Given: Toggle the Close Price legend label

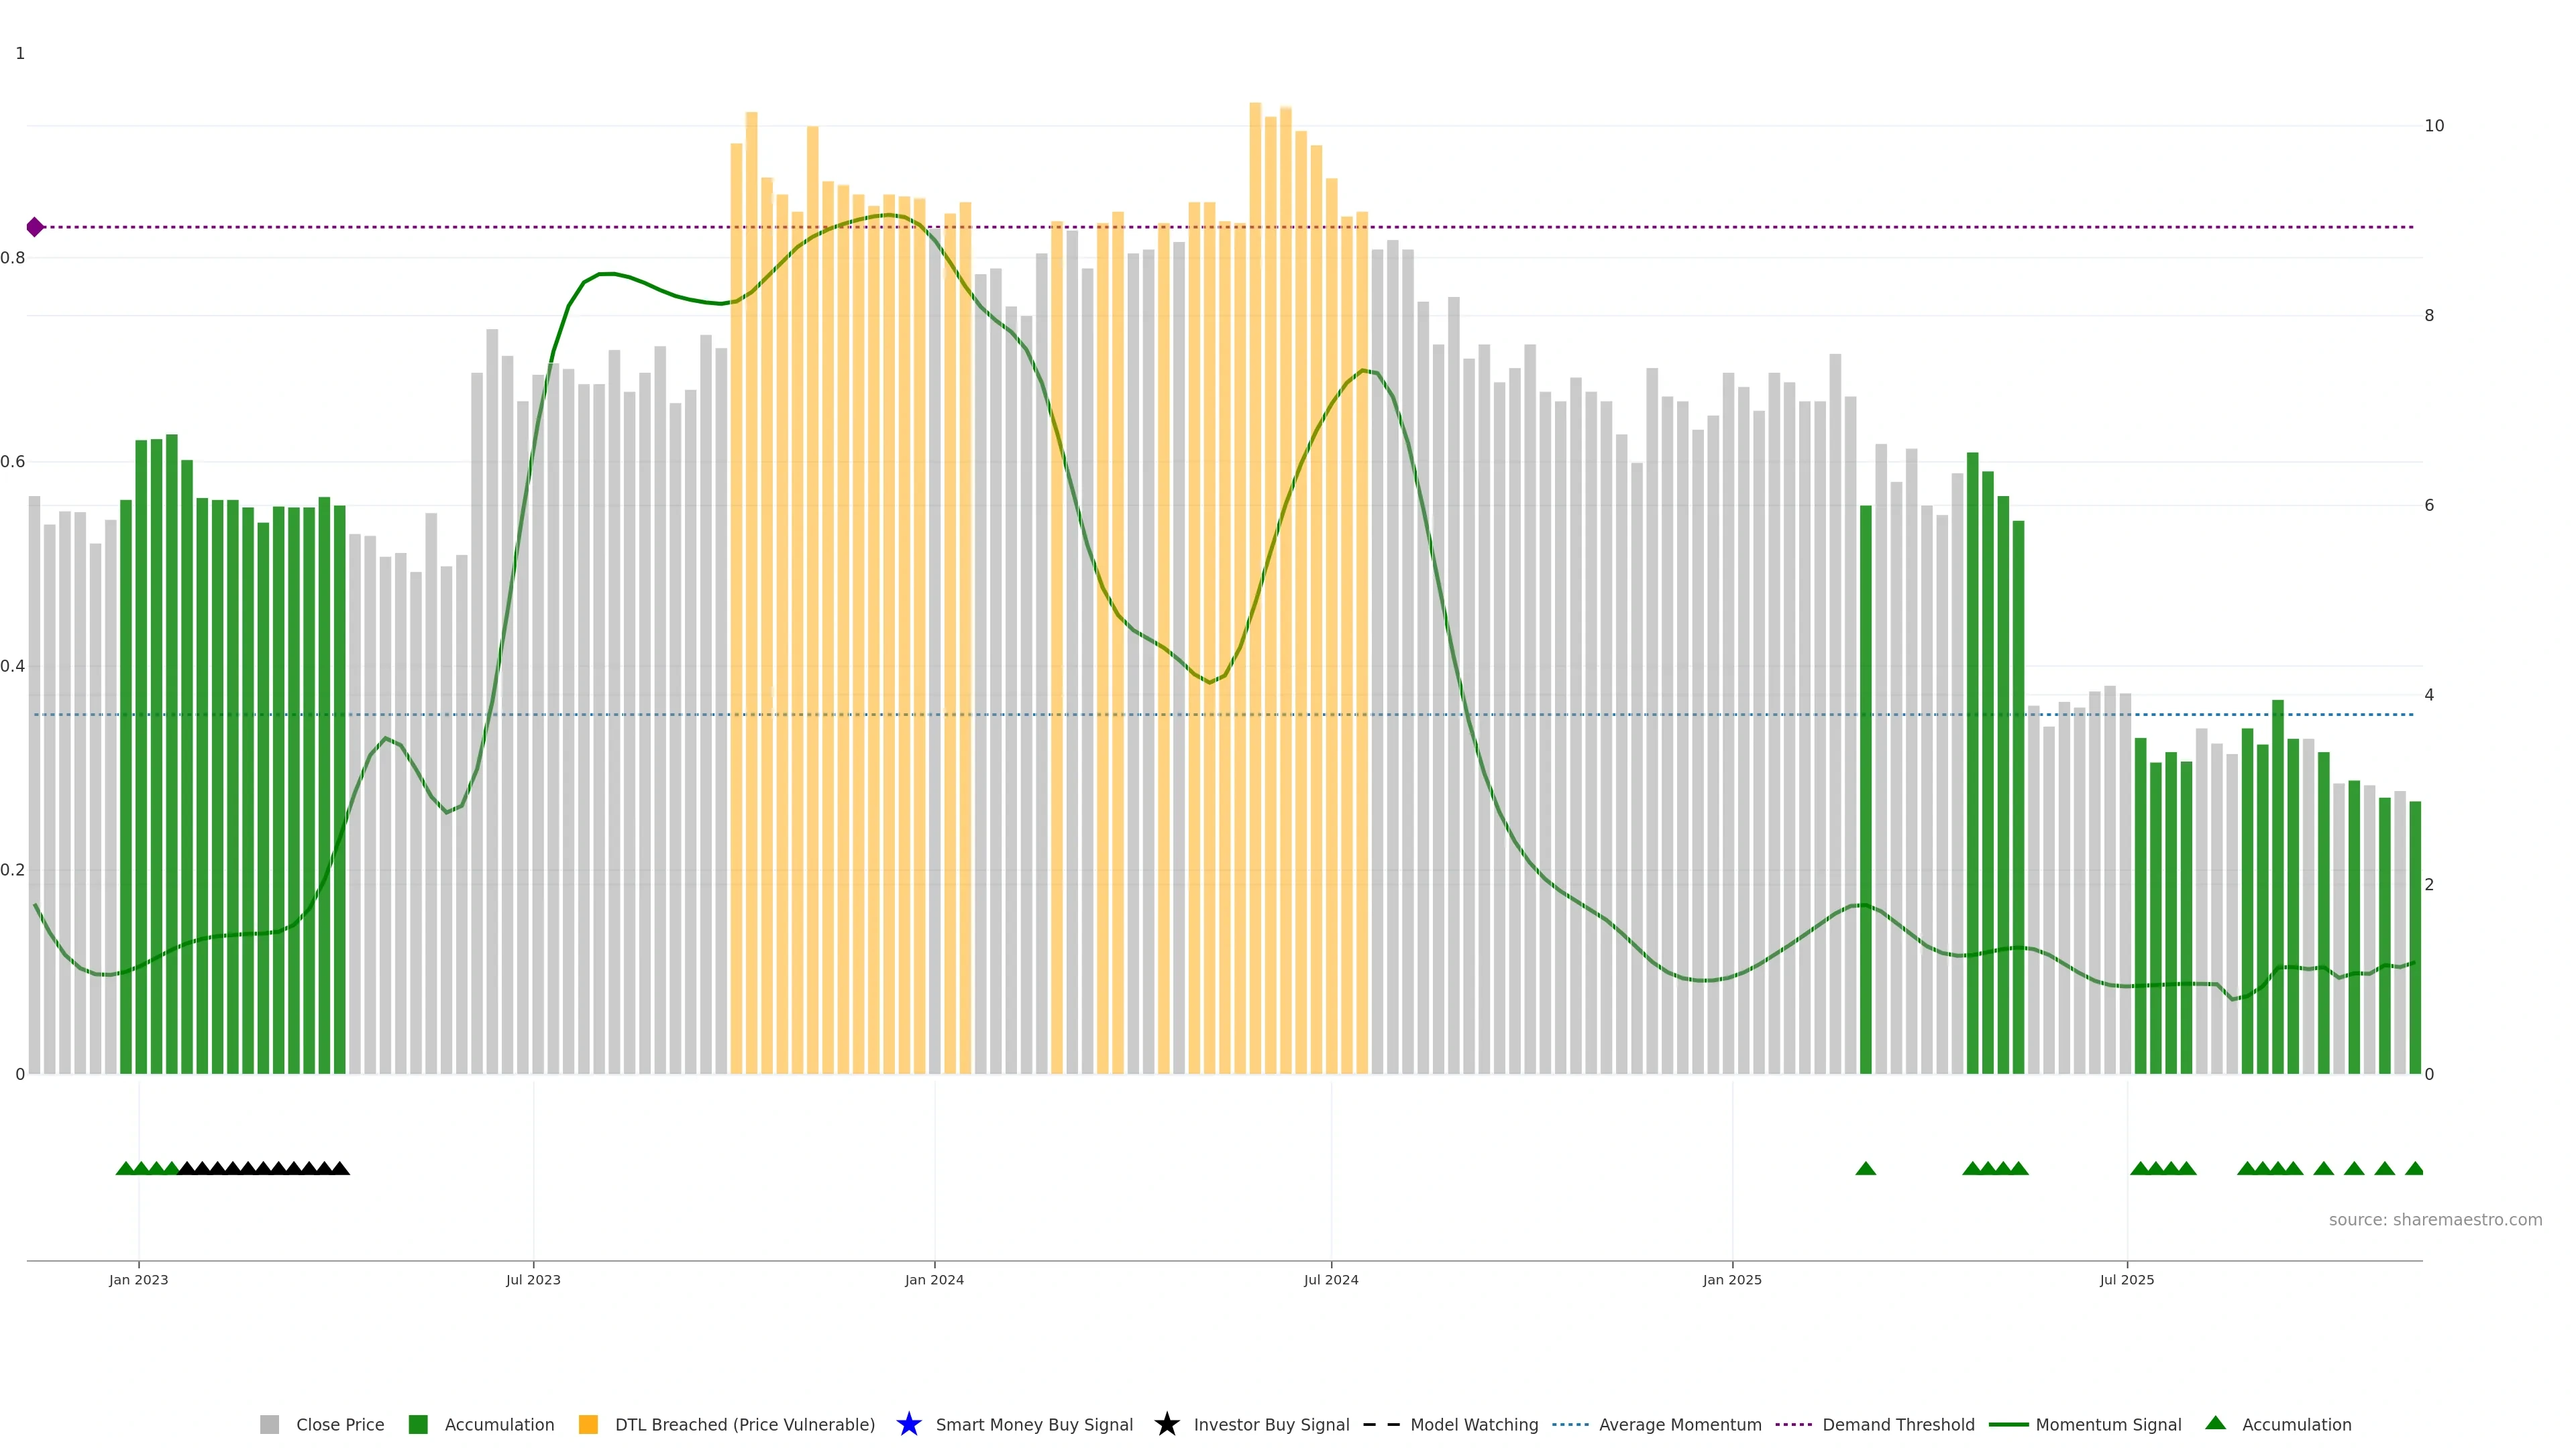Looking at the screenshot, I should pos(340,1424).
